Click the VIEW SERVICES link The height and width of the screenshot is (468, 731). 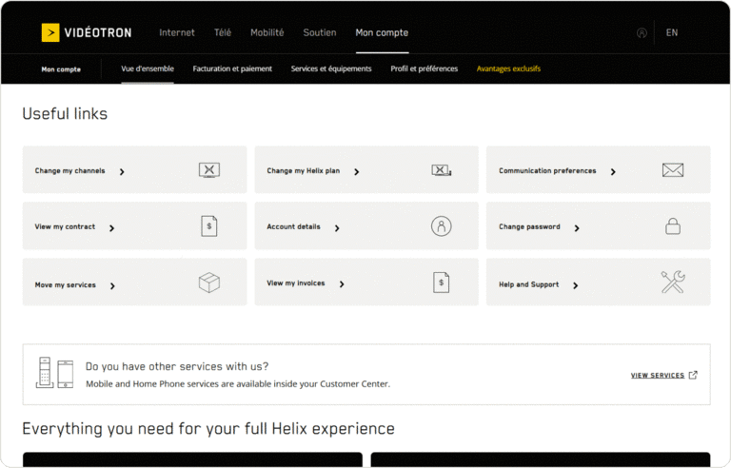pos(663,376)
